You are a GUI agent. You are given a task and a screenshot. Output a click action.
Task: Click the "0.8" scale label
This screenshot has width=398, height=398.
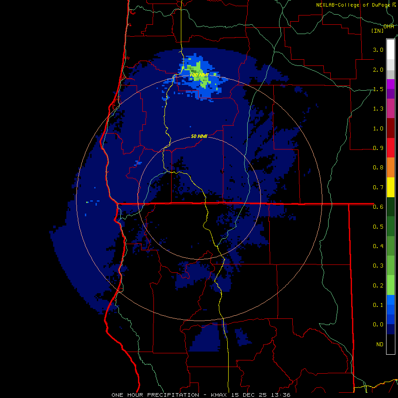pos(378,167)
